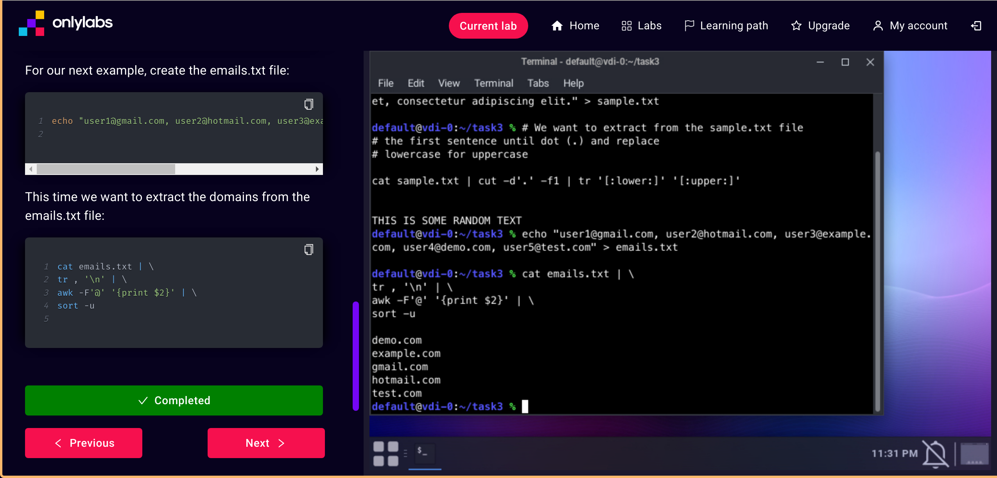Click the code block right scroll arrow
The width and height of the screenshot is (997, 478).
pos(317,169)
